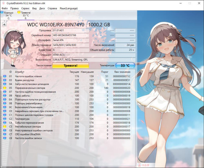Select the CRC-ошибки UltraDMA row text
The width and height of the screenshot is (204, 168).
pos(28,134)
